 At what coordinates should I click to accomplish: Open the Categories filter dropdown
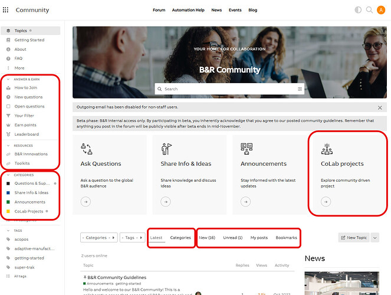[x=98, y=238]
